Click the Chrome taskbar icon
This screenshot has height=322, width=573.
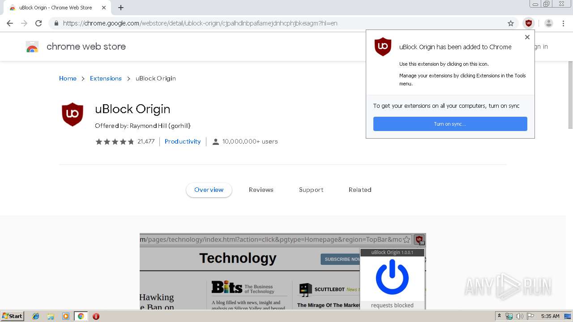tap(81, 316)
